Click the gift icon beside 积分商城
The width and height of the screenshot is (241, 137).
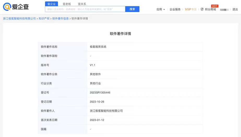point(202,9)
